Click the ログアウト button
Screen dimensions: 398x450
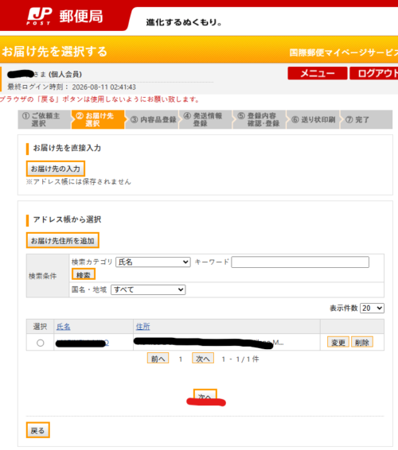pos(374,73)
